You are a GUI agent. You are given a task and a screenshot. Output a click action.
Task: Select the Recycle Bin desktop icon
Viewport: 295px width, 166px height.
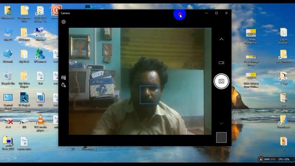coord(8,78)
